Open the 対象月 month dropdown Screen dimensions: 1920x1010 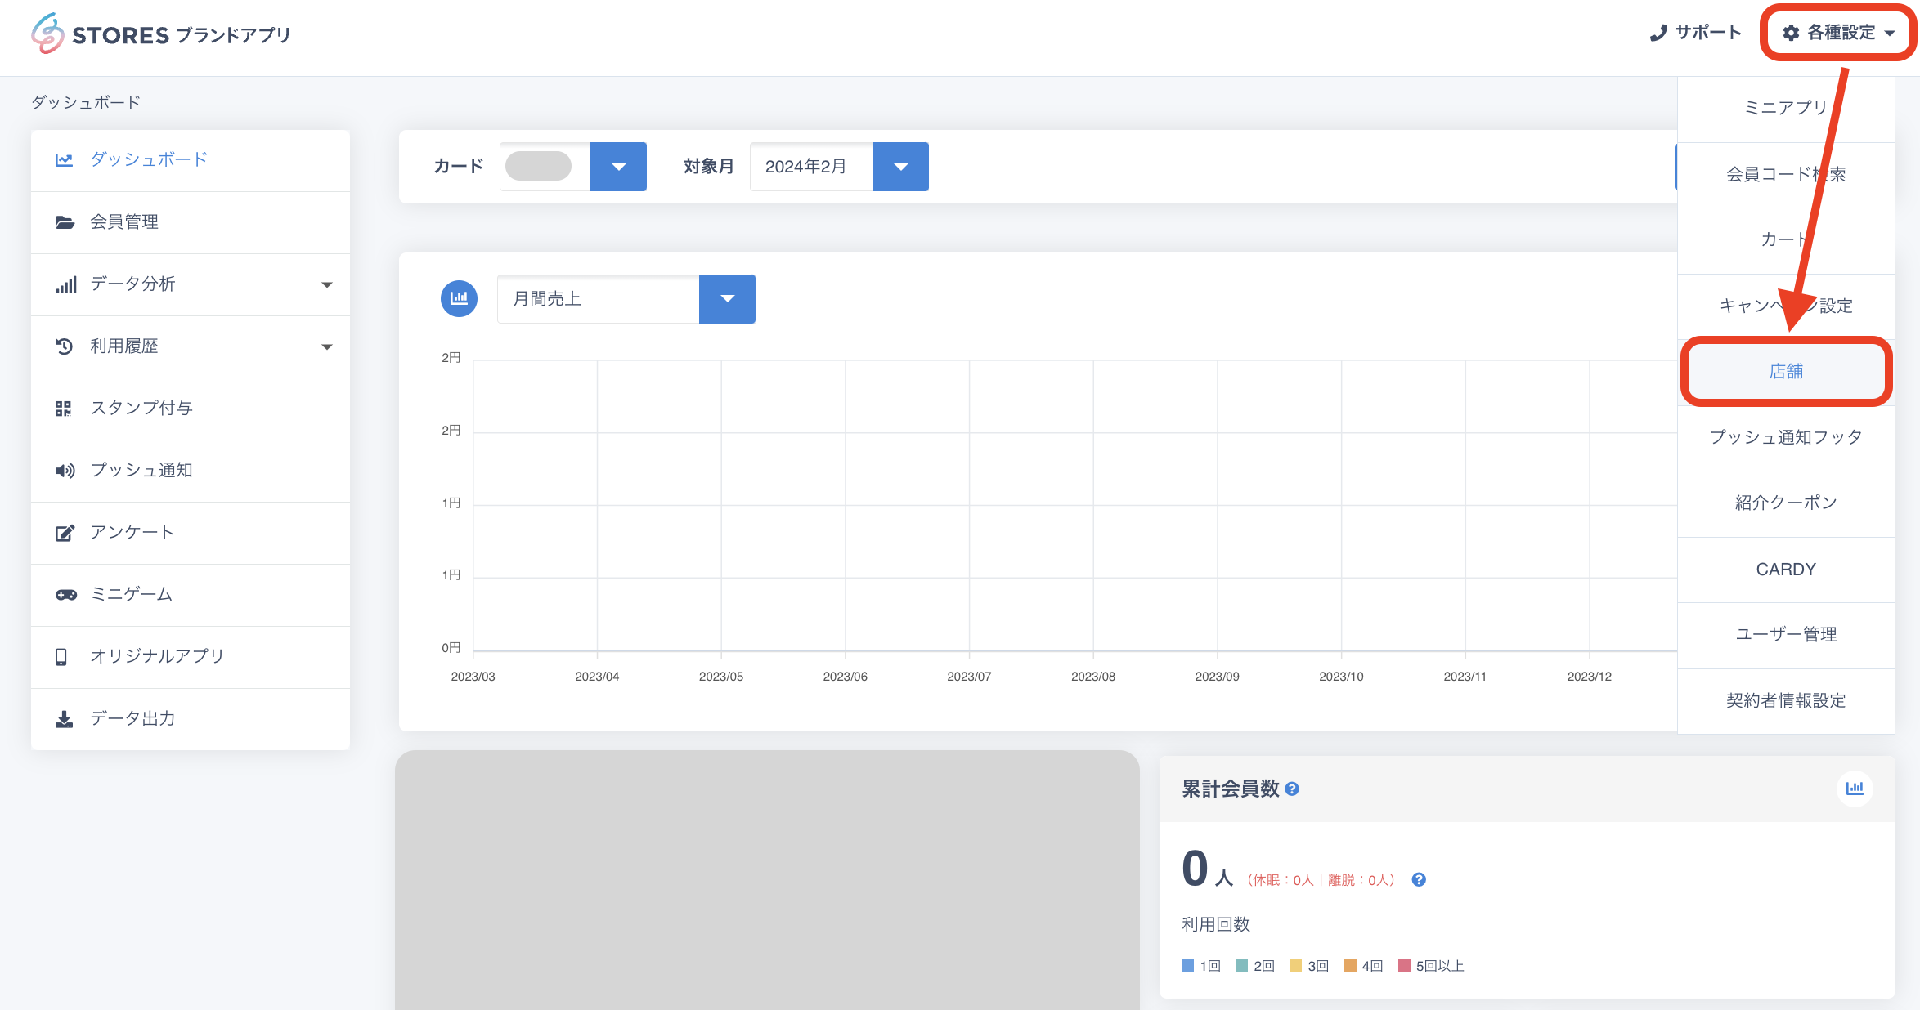click(x=900, y=167)
